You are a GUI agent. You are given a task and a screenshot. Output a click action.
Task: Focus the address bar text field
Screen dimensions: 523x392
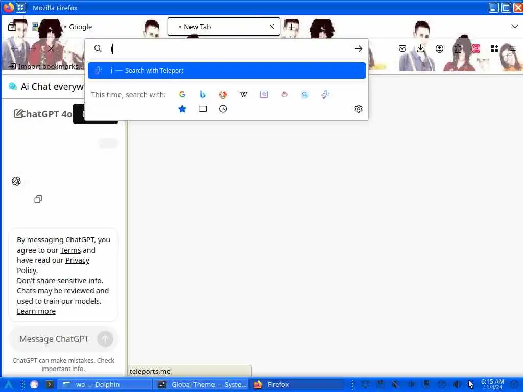230,48
